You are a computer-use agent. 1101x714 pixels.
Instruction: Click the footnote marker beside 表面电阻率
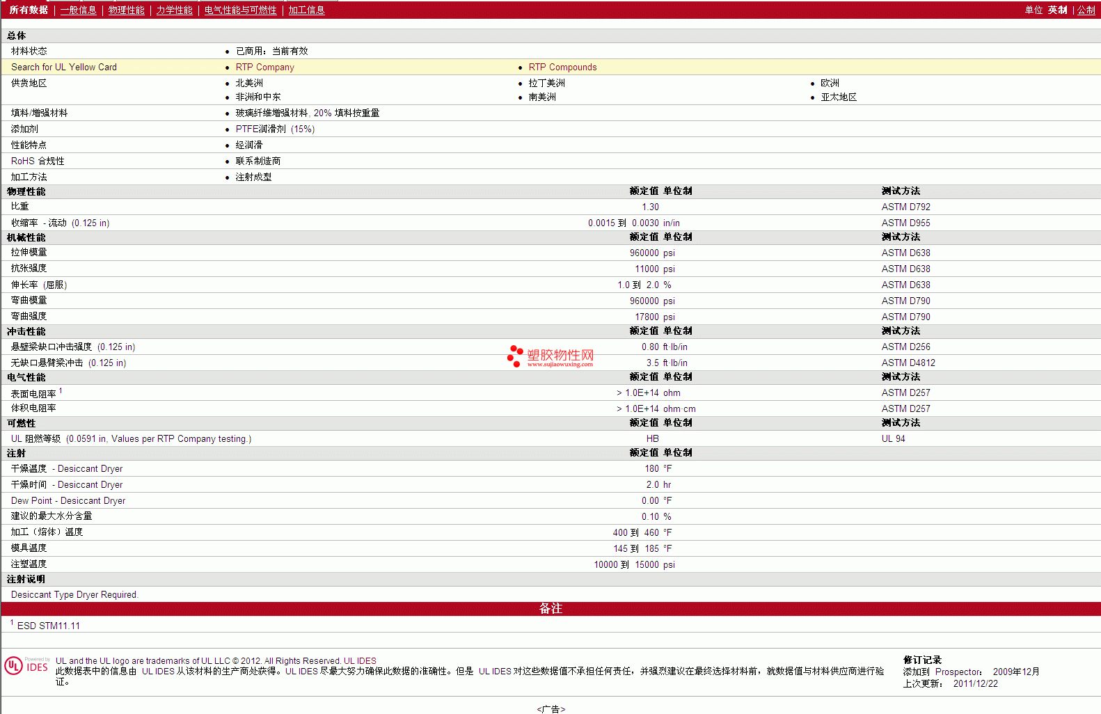[x=61, y=390]
